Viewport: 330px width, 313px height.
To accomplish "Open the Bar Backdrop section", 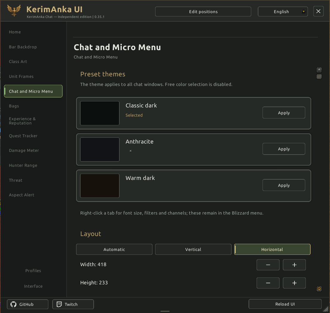I will point(23,47).
